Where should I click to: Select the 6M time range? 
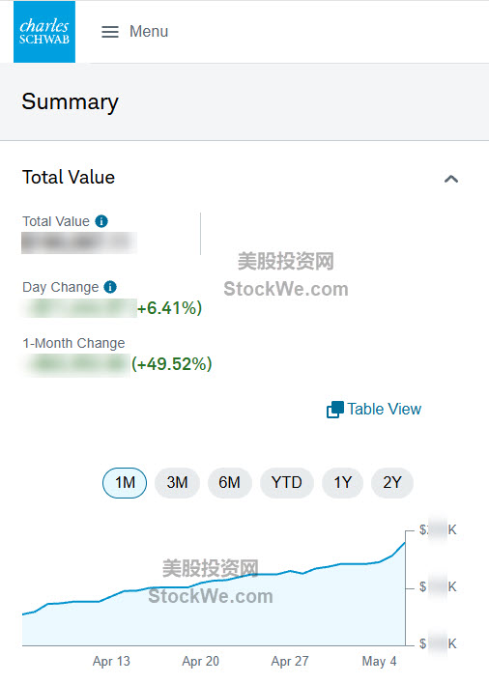229,483
